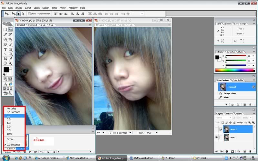The height and width of the screenshot is (161, 258).
Task: Create new layer set folder icon
Action: click(x=238, y=151)
